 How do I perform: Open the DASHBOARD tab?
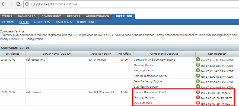pyautogui.click(x=27, y=16)
